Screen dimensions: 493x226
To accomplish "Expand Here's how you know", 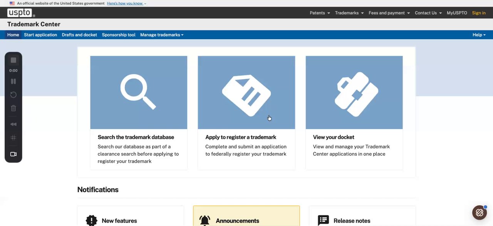I will (127, 3).
